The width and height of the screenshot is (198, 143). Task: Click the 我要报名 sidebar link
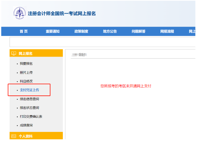pyautogui.click(x=26, y=64)
